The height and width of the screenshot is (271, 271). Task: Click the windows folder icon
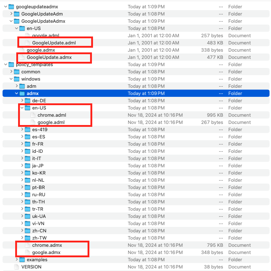click(x=17, y=79)
